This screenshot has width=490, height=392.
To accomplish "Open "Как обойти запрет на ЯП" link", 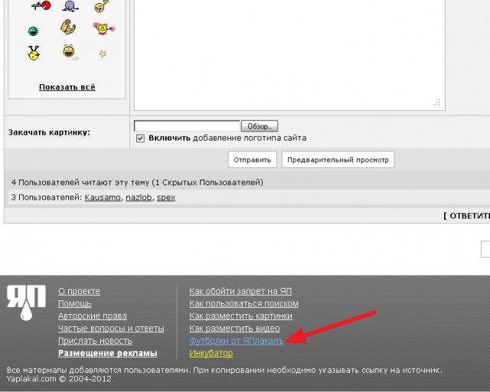I will (240, 291).
